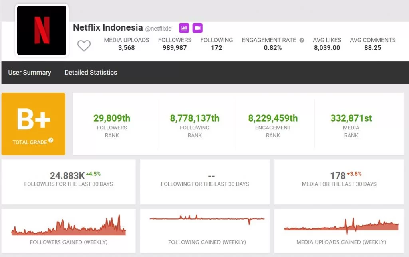Click the Following count 172
The image size is (409, 257).
coord(216,48)
